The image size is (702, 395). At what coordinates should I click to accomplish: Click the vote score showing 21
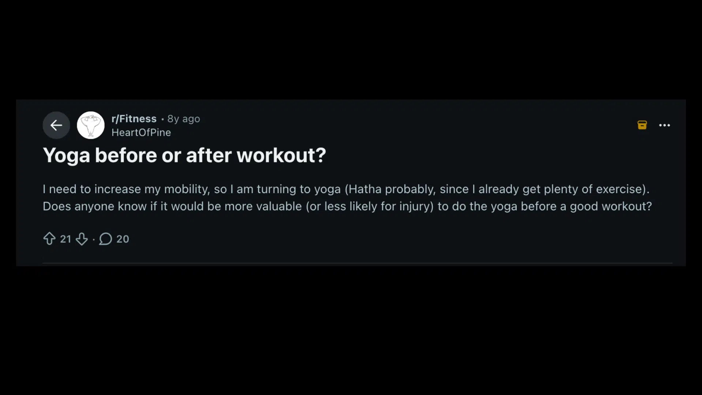(x=66, y=239)
